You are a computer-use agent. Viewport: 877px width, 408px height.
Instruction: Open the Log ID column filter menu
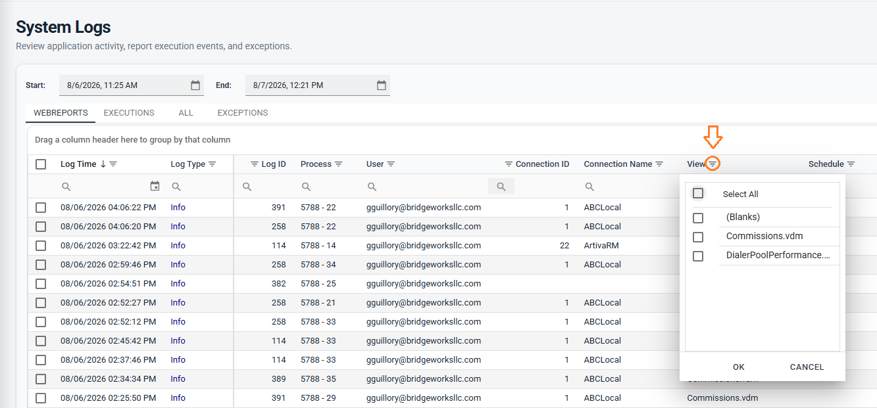click(x=255, y=164)
